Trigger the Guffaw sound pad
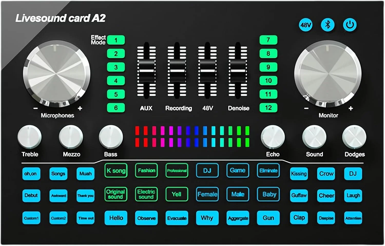Screen dimensions: 385x246 (x=299, y=196)
